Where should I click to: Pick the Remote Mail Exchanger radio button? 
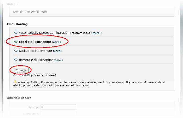(16, 60)
